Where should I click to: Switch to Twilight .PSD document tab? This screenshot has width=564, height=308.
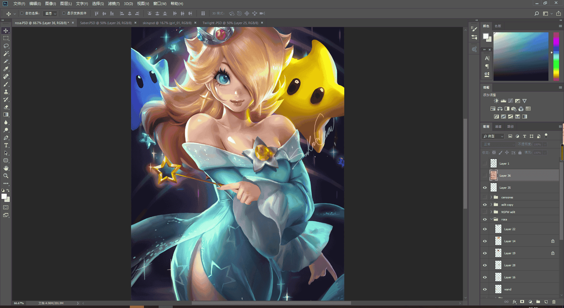coord(230,23)
